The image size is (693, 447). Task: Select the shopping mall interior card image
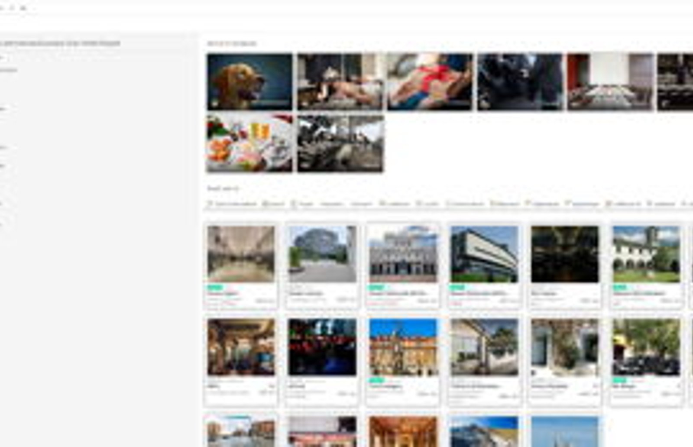tap(241, 254)
